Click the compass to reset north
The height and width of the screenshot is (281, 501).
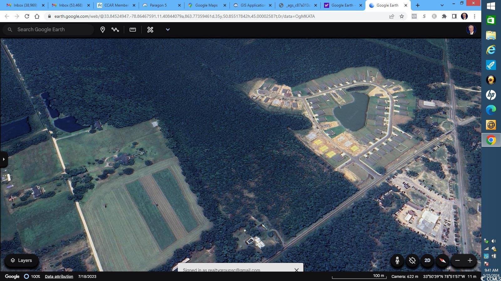coord(442,260)
